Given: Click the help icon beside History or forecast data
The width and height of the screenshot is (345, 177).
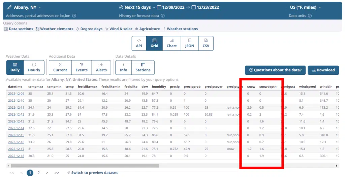Looking at the screenshot, I should [163, 16].
